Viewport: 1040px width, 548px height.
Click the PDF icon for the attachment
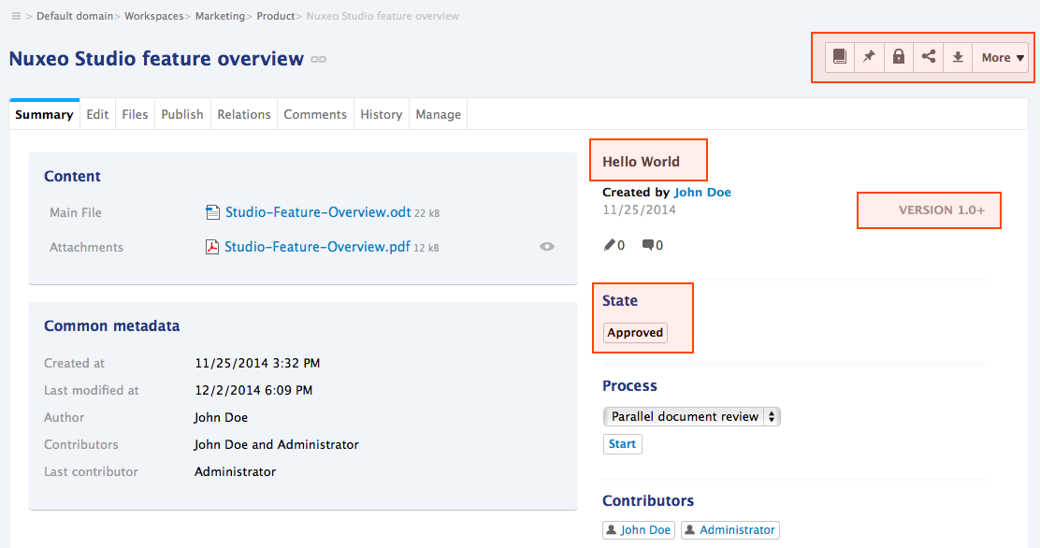click(x=212, y=247)
